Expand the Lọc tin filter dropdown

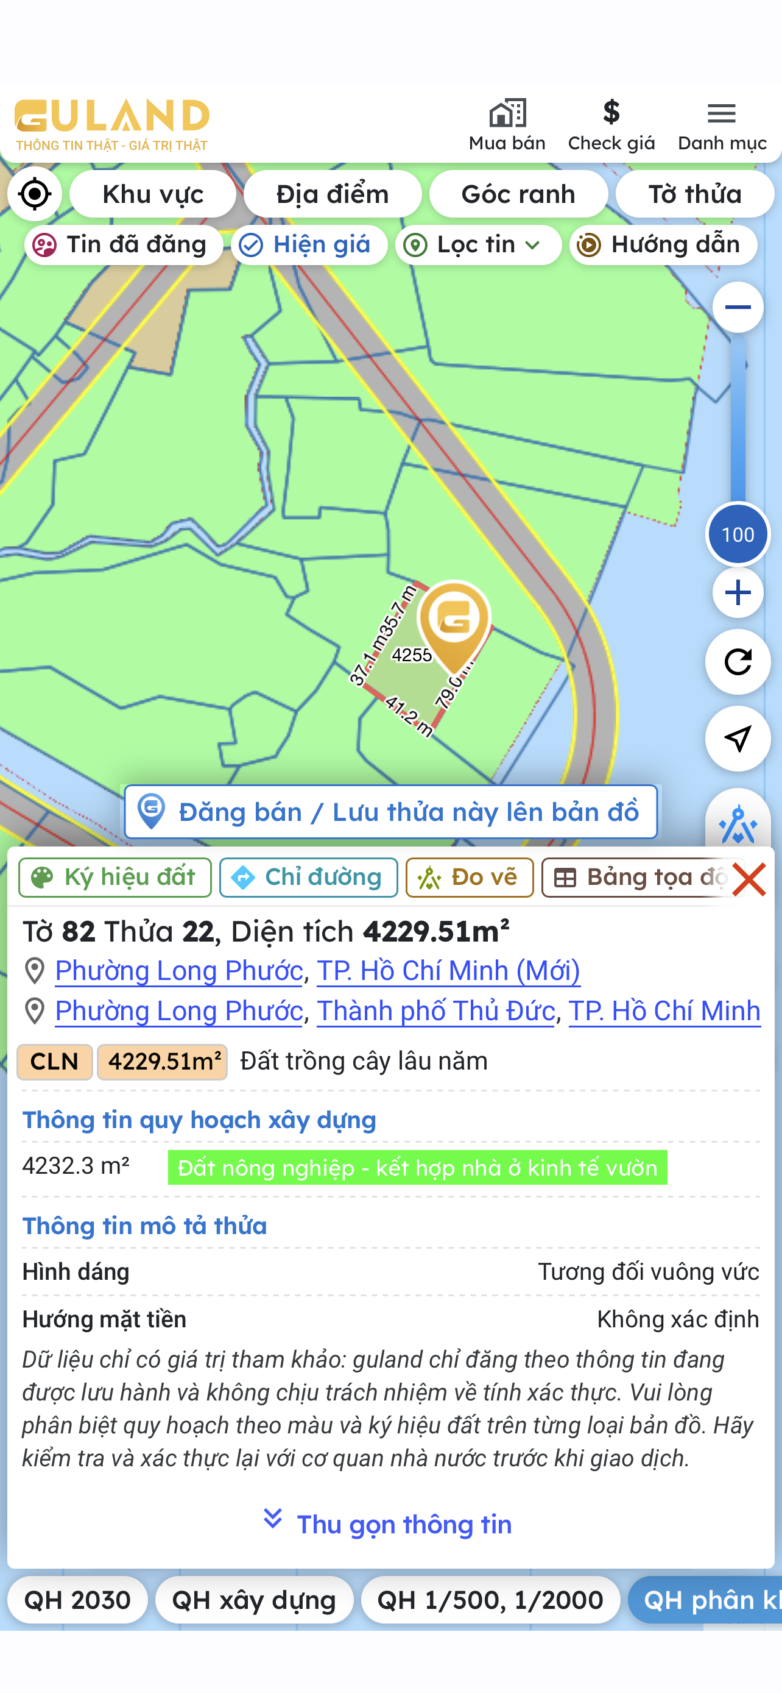478,245
